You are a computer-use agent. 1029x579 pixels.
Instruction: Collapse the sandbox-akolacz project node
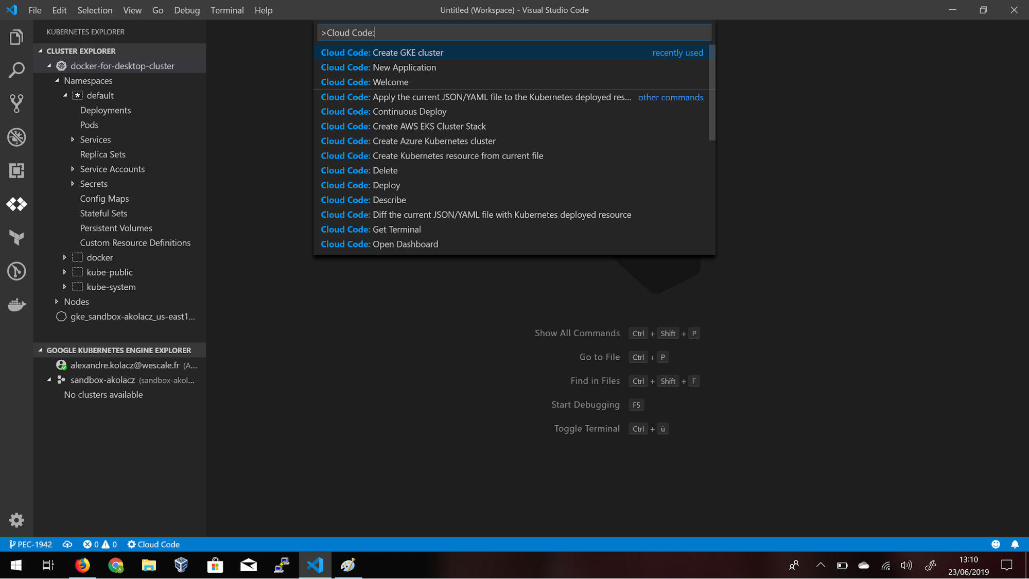point(49,380)
